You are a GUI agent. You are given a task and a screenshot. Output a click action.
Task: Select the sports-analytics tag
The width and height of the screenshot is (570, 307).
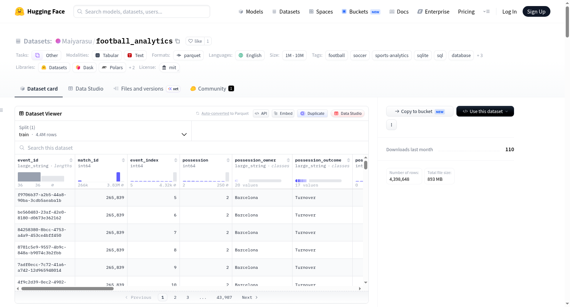point(392,55)
